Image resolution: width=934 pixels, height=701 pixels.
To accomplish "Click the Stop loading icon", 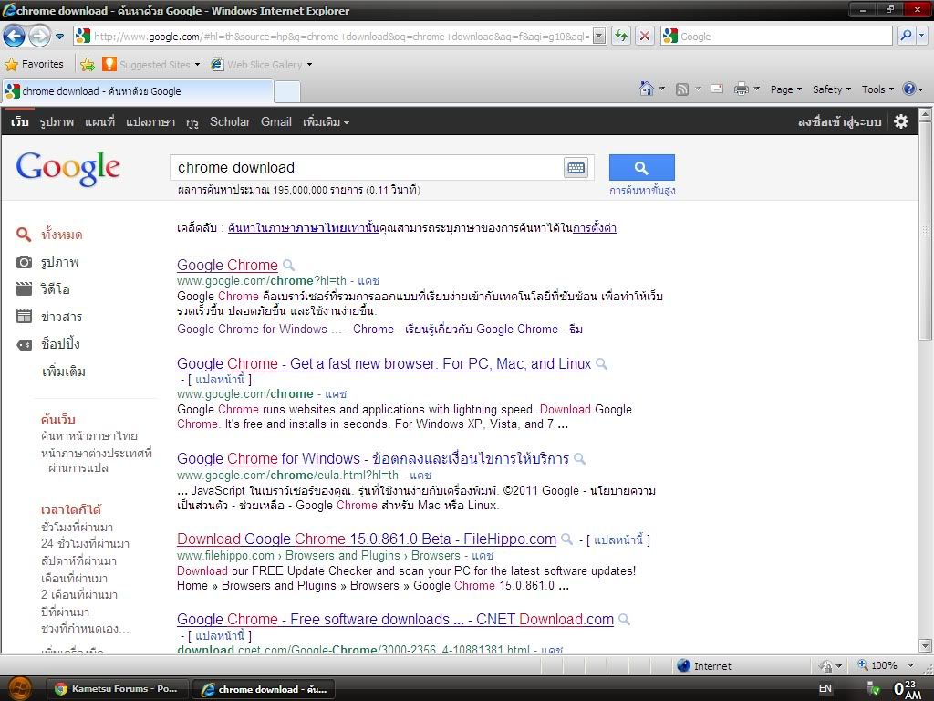I will (644, 37).
